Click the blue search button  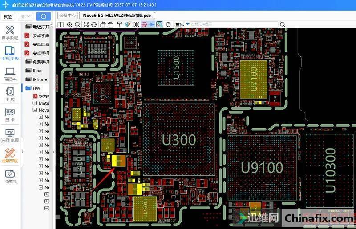tap(43, 16)
